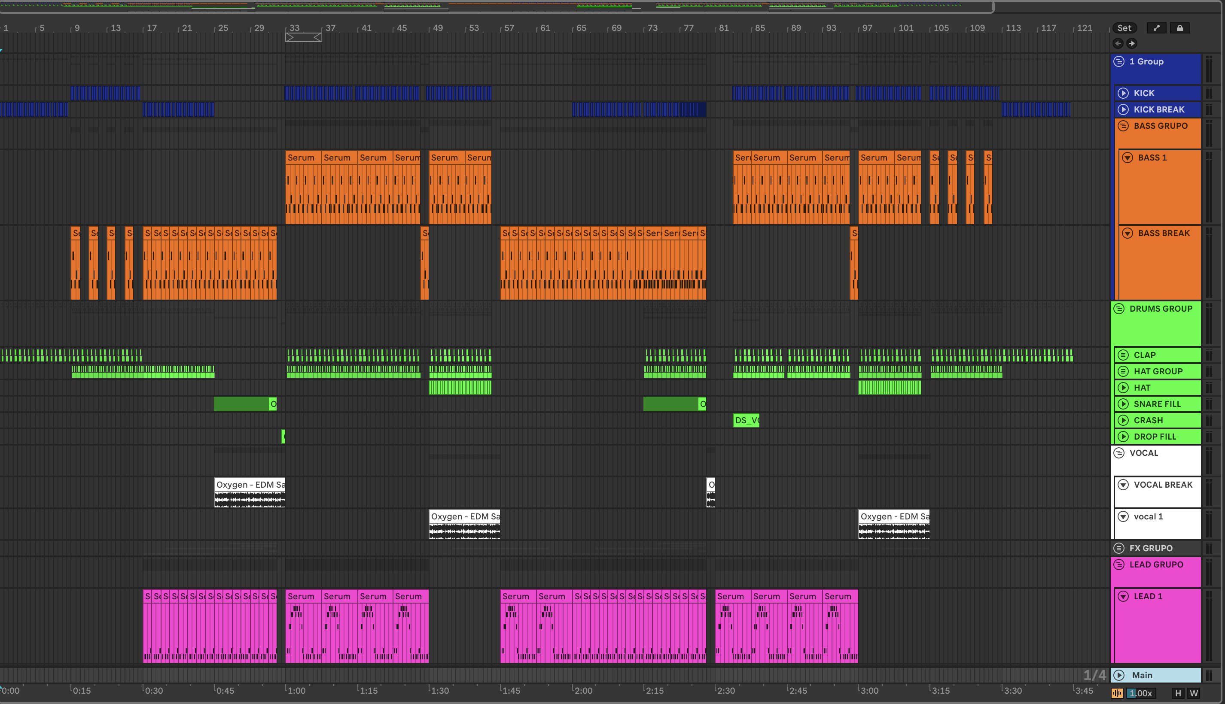Select the DS_V clip on CRASH track

(x=746, y=420)
